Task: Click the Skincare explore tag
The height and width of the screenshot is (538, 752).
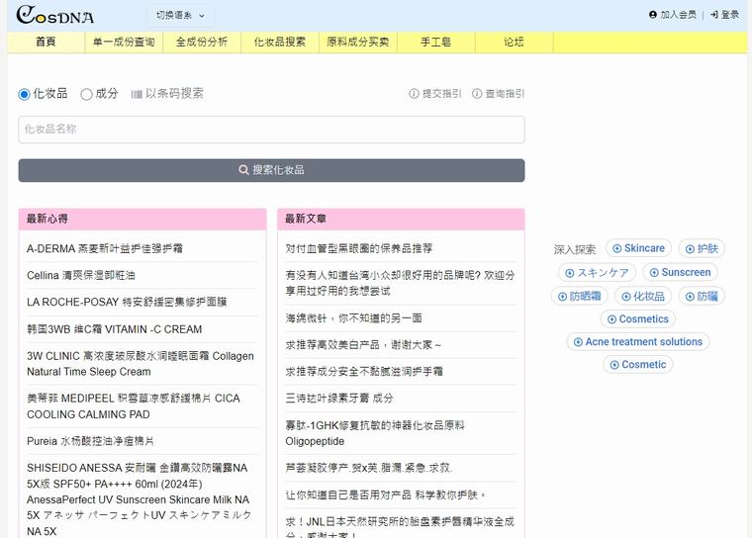Action: (638, 248)
